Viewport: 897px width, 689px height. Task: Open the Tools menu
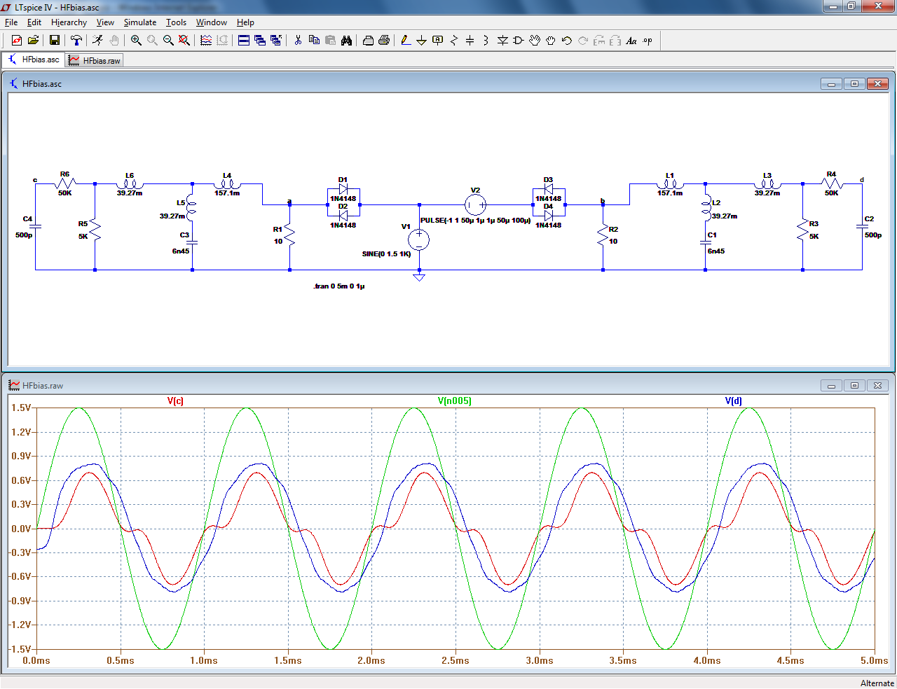[x=176, y=22]
